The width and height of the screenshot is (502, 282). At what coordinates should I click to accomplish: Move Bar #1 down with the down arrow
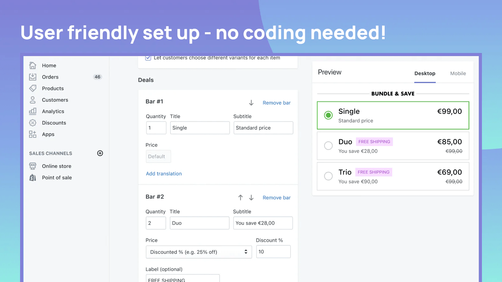coord(251,102)
